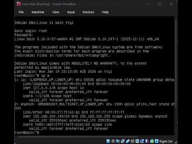This screenshot has height=144, width=192.
Task: Click the virtualization V status icon
Action: [146, 141]
